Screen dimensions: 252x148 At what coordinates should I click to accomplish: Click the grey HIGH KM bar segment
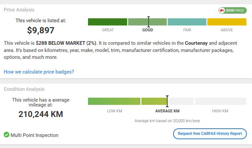221,101
